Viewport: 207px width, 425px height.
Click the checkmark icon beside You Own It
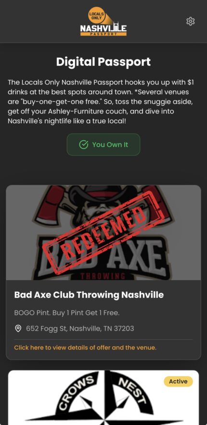[x=83, y=144]
